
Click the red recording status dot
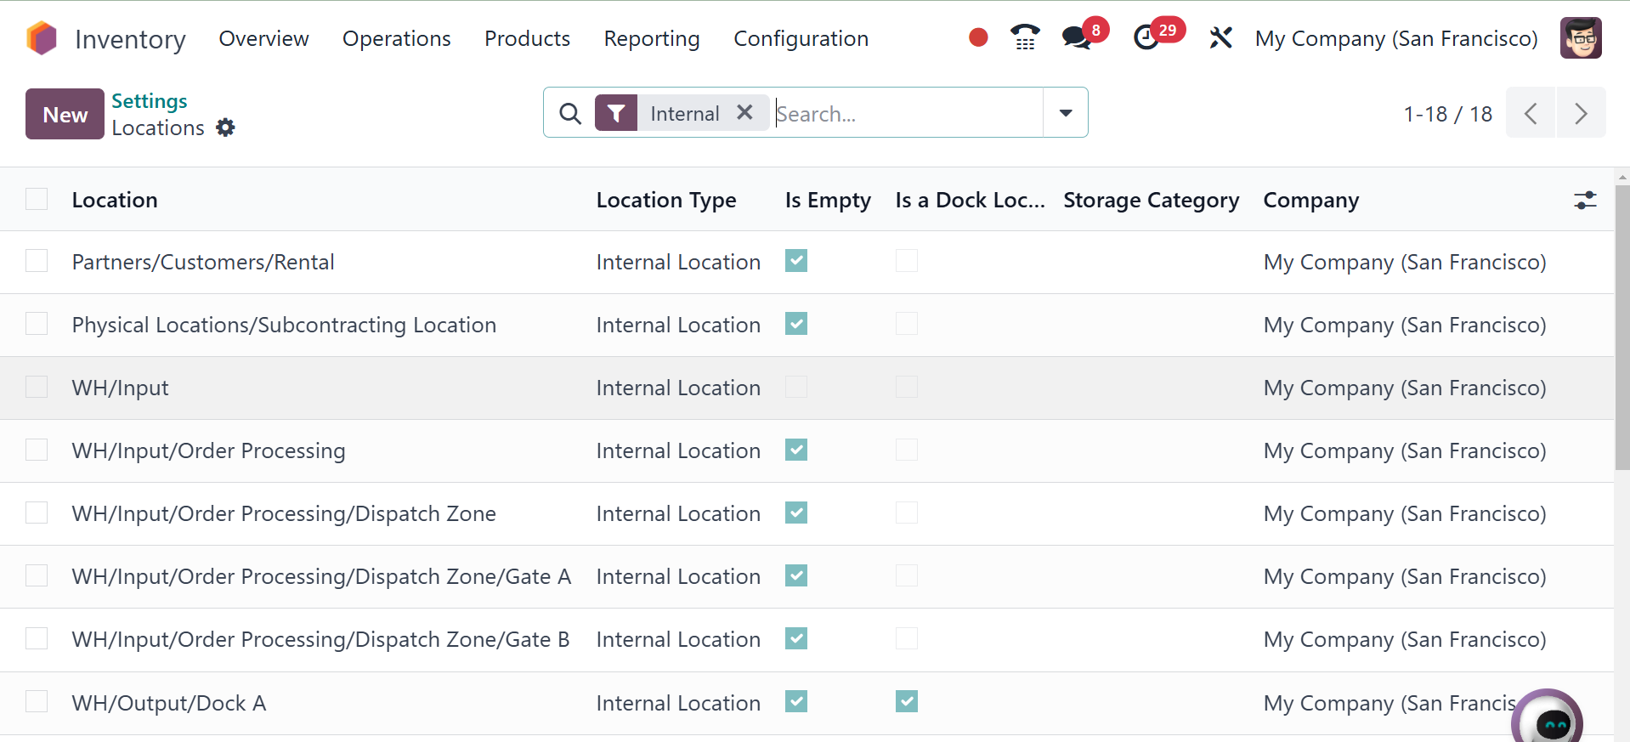click(978, 37)
